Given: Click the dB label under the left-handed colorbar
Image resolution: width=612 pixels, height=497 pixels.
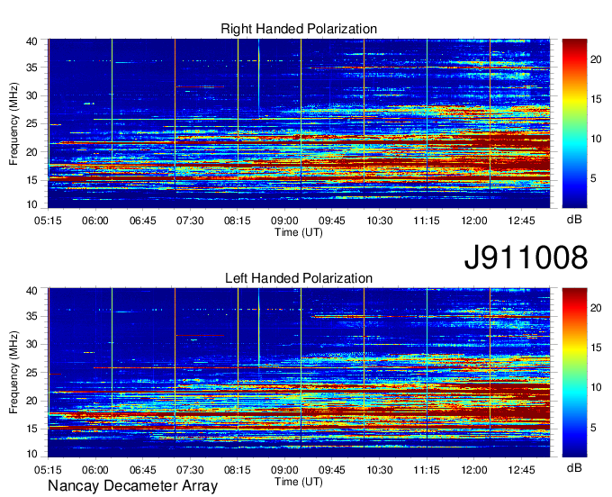Looking at the screenshot, I should click(x=574, y=467).
